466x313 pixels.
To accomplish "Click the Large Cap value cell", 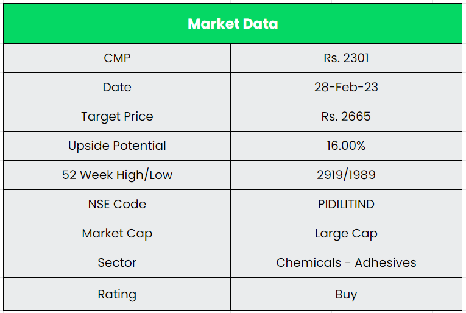I will (x=346, y=233).
